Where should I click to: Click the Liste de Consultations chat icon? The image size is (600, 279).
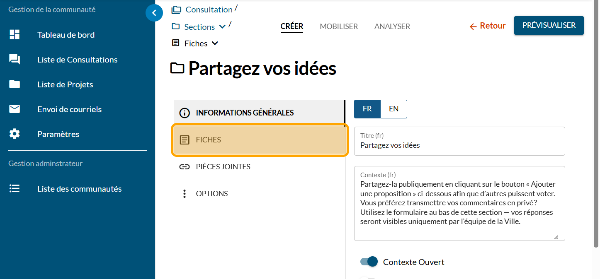[15, 60]
